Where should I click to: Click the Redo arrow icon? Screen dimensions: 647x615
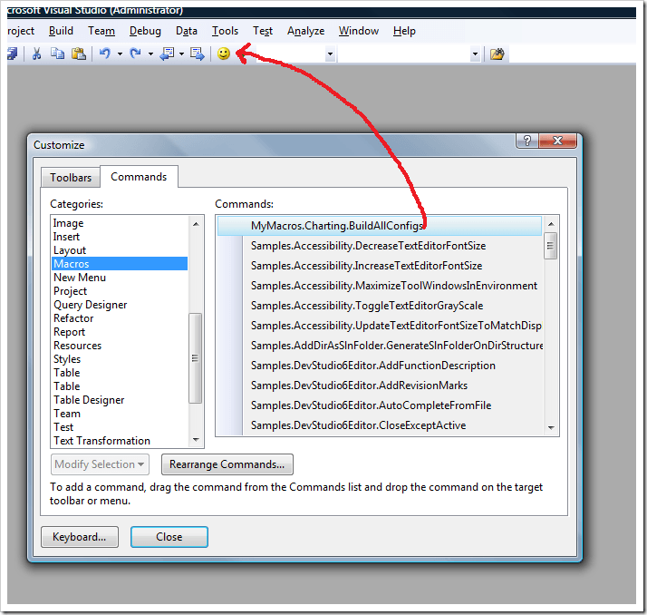[135, 54]
